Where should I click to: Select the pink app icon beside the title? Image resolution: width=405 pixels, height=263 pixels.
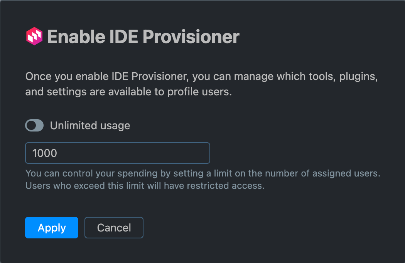(x=34, y=37)
